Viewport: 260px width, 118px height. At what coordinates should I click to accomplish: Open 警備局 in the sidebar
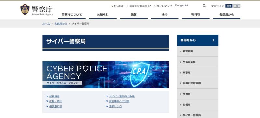click(x=198, y=105)
